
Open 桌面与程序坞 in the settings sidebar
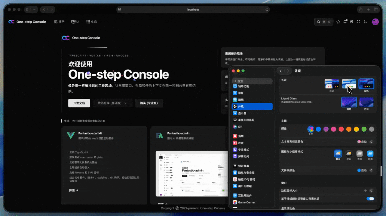[252, 120]
